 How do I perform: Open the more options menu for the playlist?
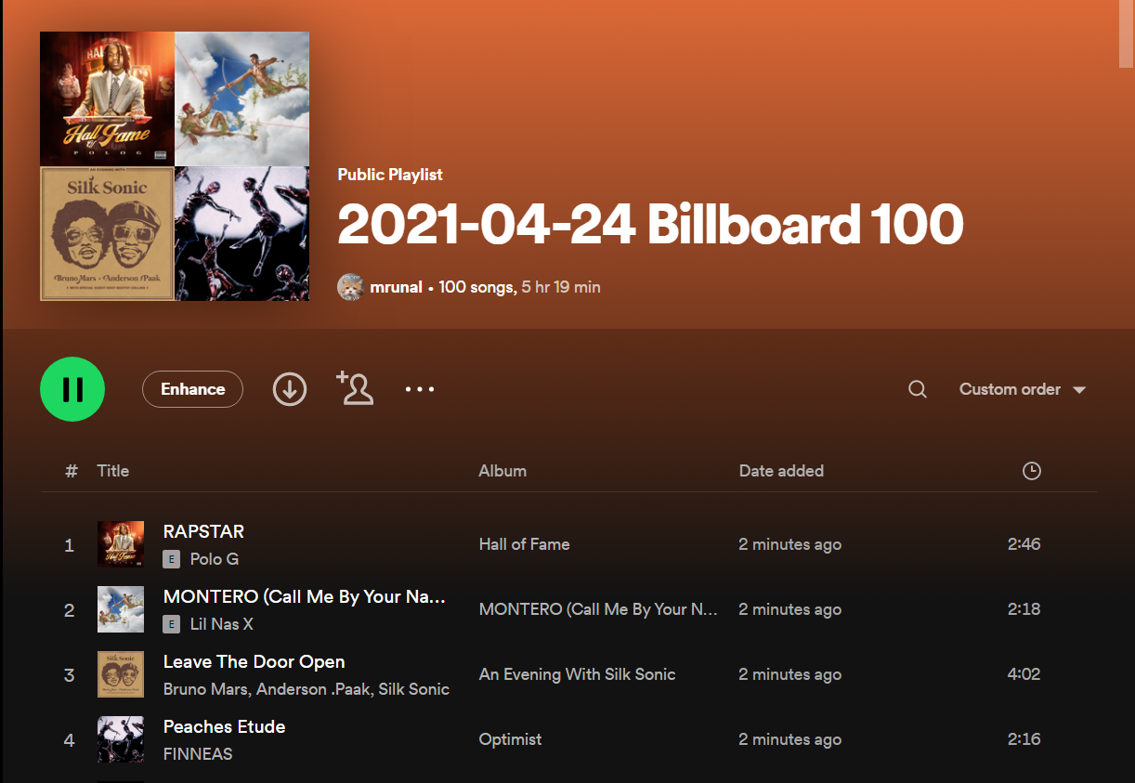click(x=420, y=389)
